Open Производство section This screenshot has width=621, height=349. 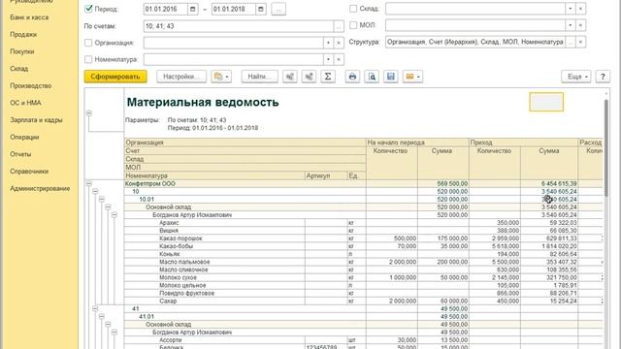click(x=31, y=86)
